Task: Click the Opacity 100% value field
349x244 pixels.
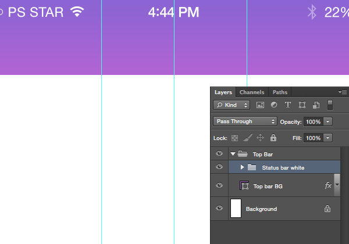Action: pyautogui.click(x=314, y=121)
